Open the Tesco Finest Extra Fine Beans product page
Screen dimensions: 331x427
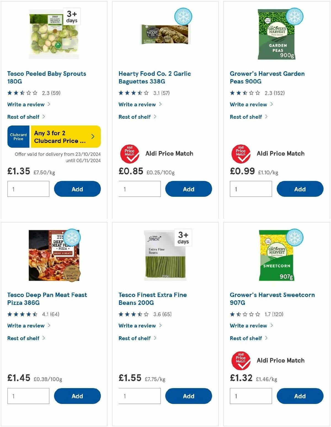pos(153,299)
